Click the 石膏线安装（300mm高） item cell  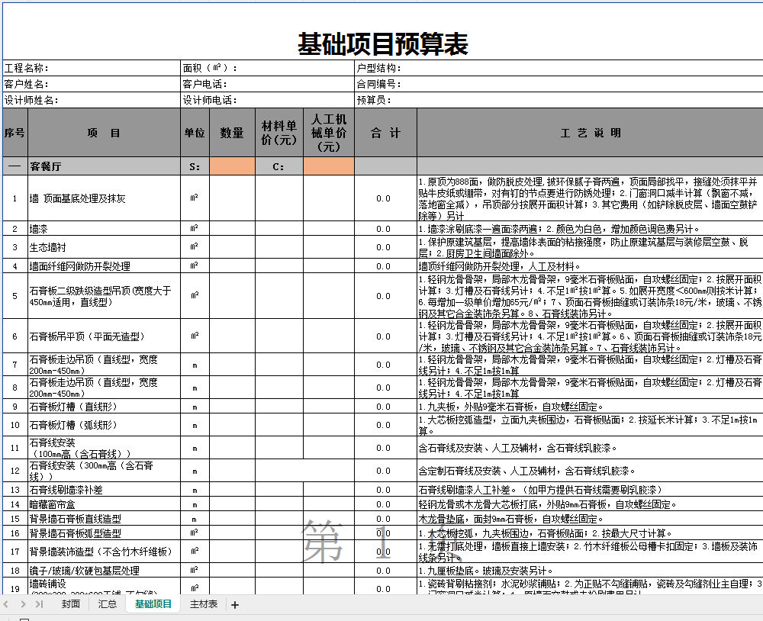pos(104,471)
